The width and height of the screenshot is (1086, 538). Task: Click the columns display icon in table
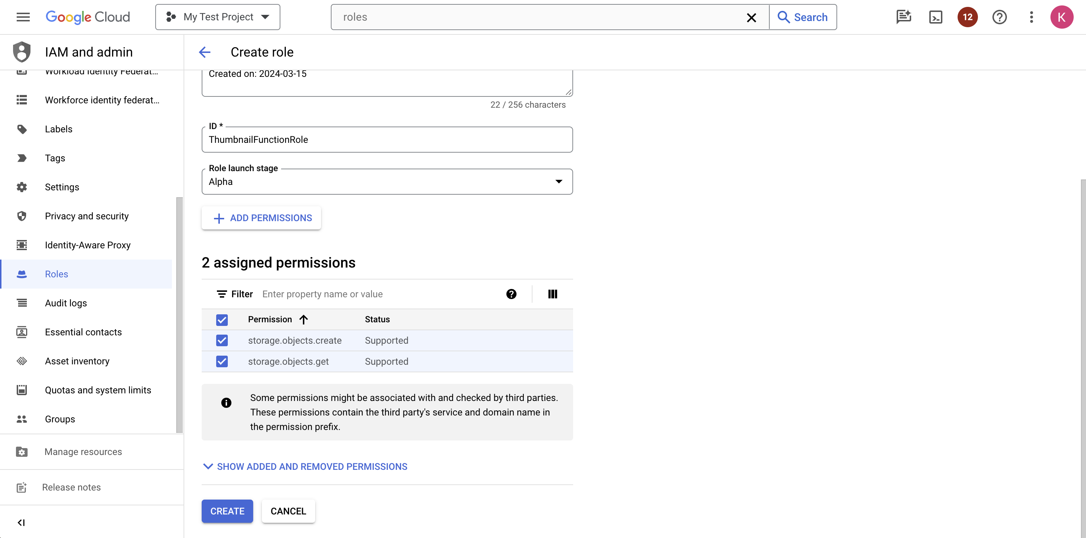pyautogui.click(x=553, y=294)
